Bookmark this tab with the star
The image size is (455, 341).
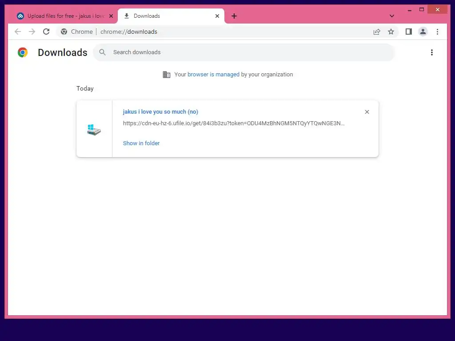[391, 32]
